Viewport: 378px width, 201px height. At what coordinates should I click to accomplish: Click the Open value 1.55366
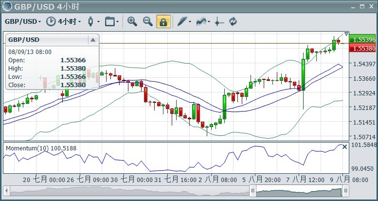pos(73,60)
